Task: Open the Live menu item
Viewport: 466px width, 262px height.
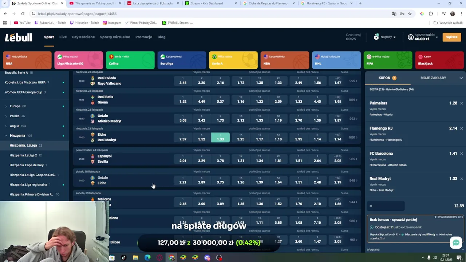Action: [63, 37]
